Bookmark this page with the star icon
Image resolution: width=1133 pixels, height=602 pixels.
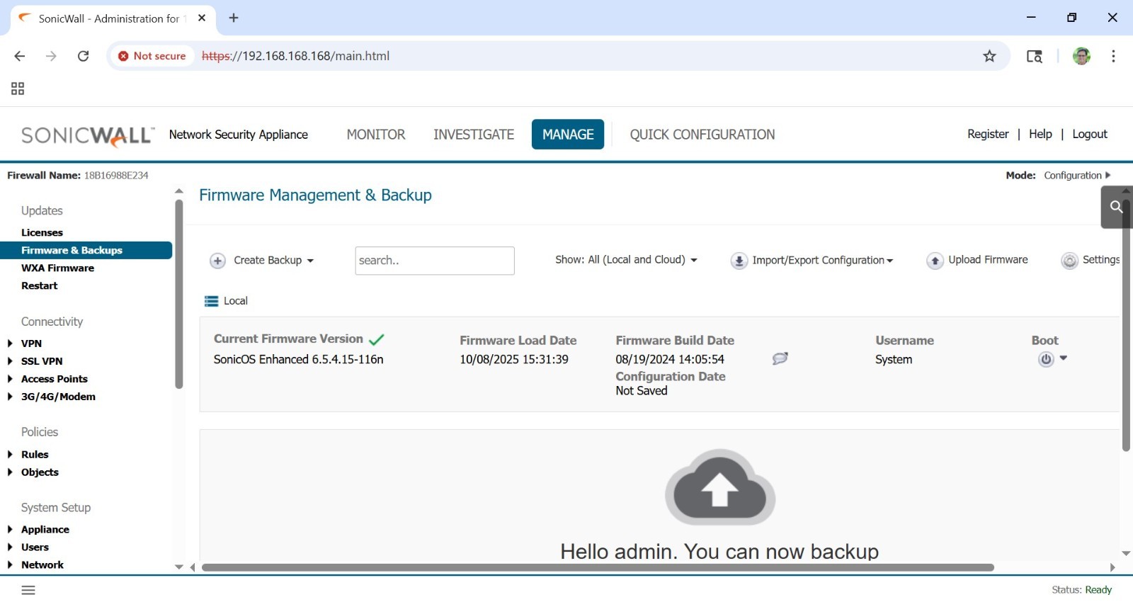989,56
